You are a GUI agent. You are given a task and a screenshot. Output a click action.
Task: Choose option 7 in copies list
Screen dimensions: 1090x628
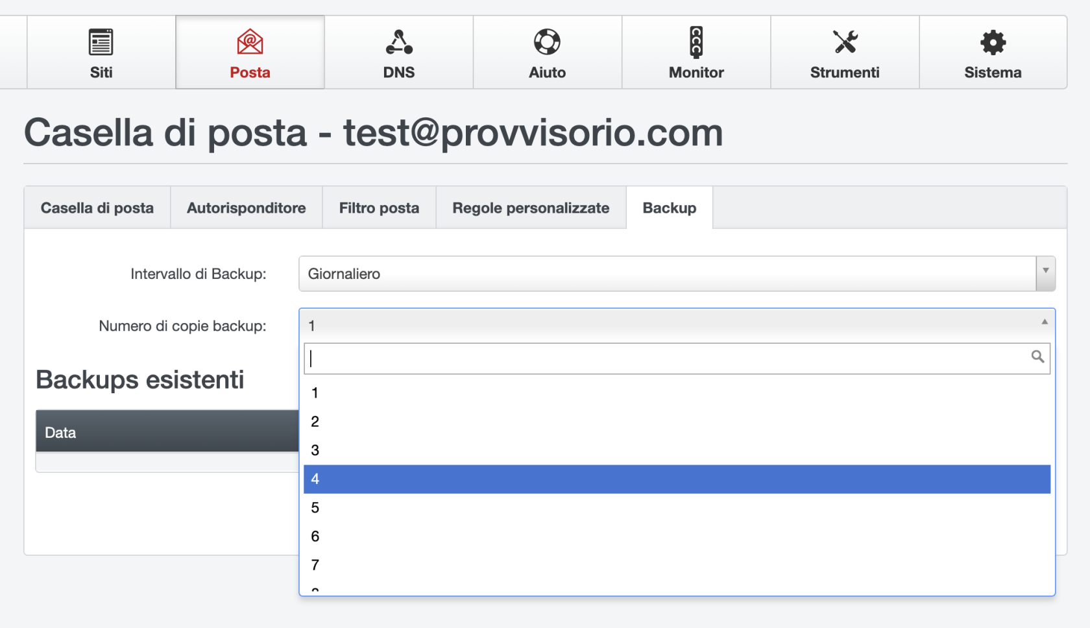(x=677, y=564)
